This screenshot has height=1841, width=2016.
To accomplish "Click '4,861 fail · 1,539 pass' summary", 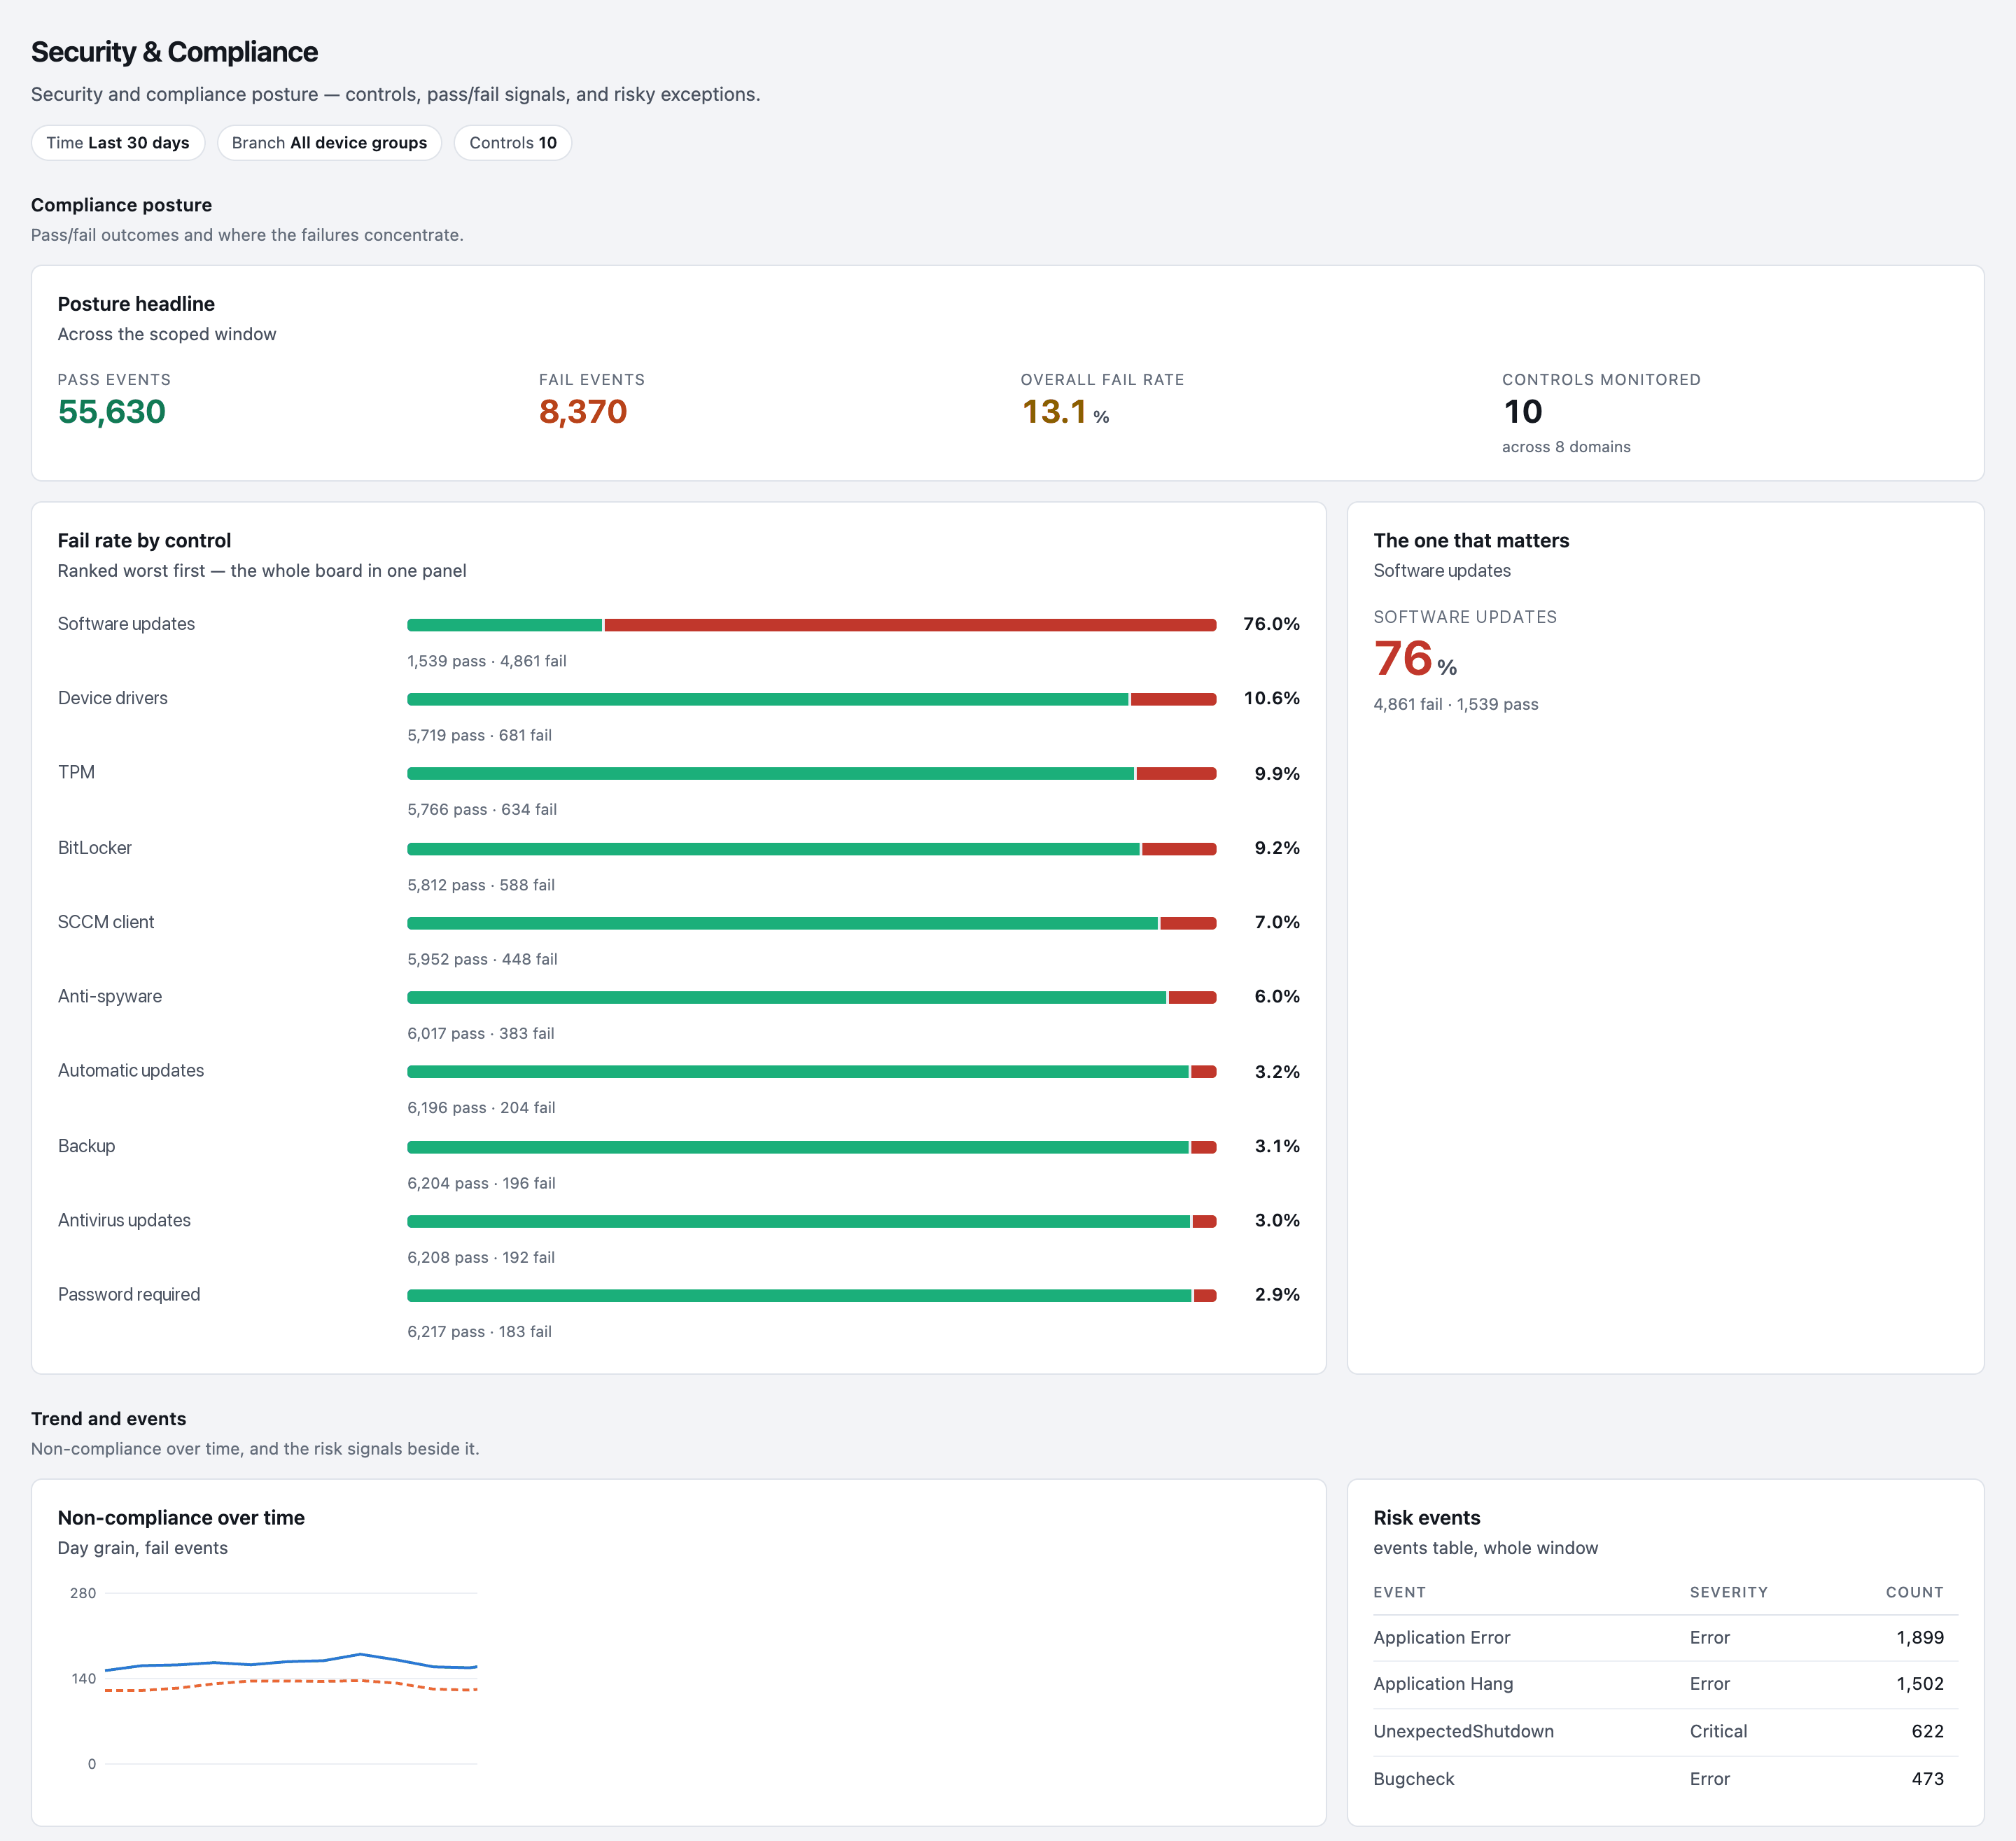I will (1456, 704).
